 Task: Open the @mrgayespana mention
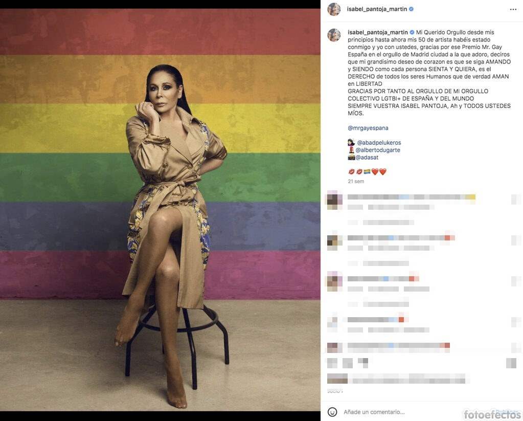[368, 128]
